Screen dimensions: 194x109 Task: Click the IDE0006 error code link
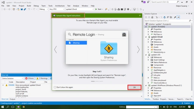pos(11,85)
